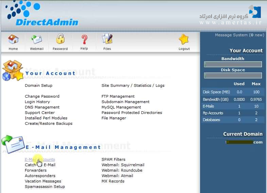This screenshot has width=267, height=193.
Task: Select Site Summary / Statistics / Logs
Action: tap(133, 85)
